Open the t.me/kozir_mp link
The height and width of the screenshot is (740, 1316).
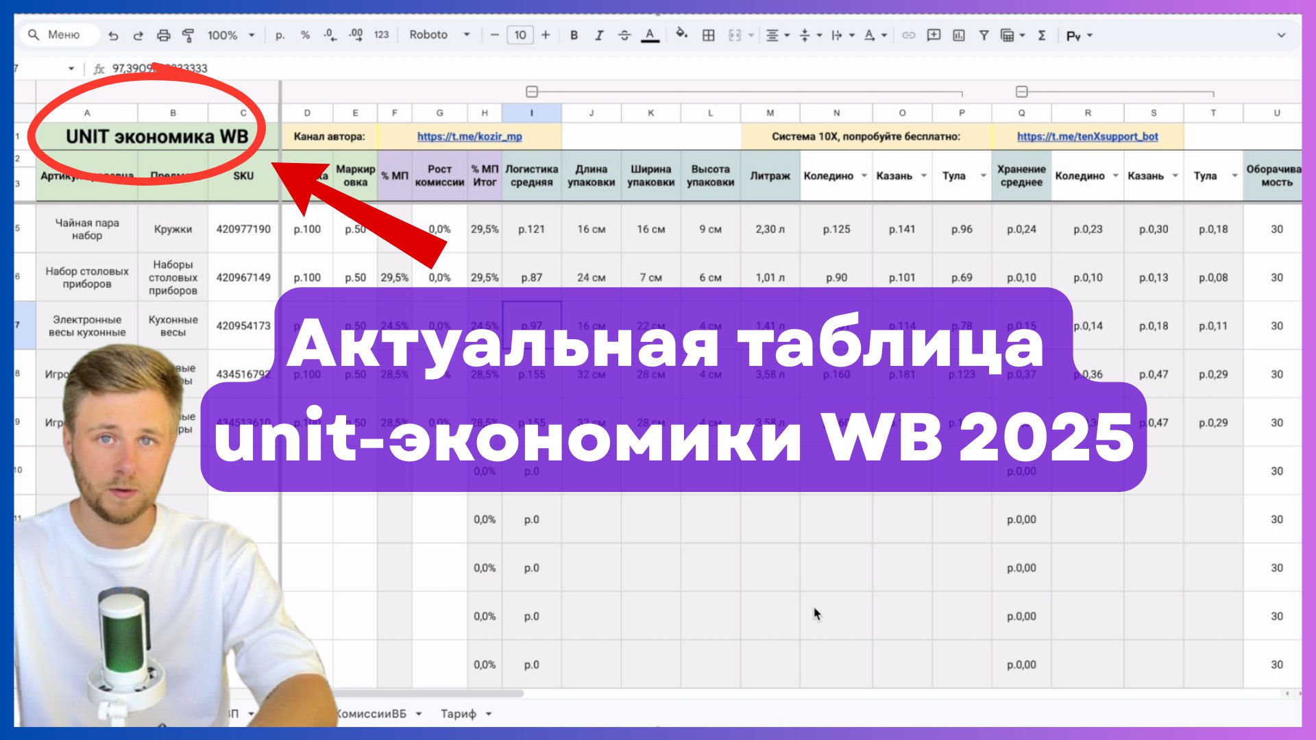click(470, 136)
